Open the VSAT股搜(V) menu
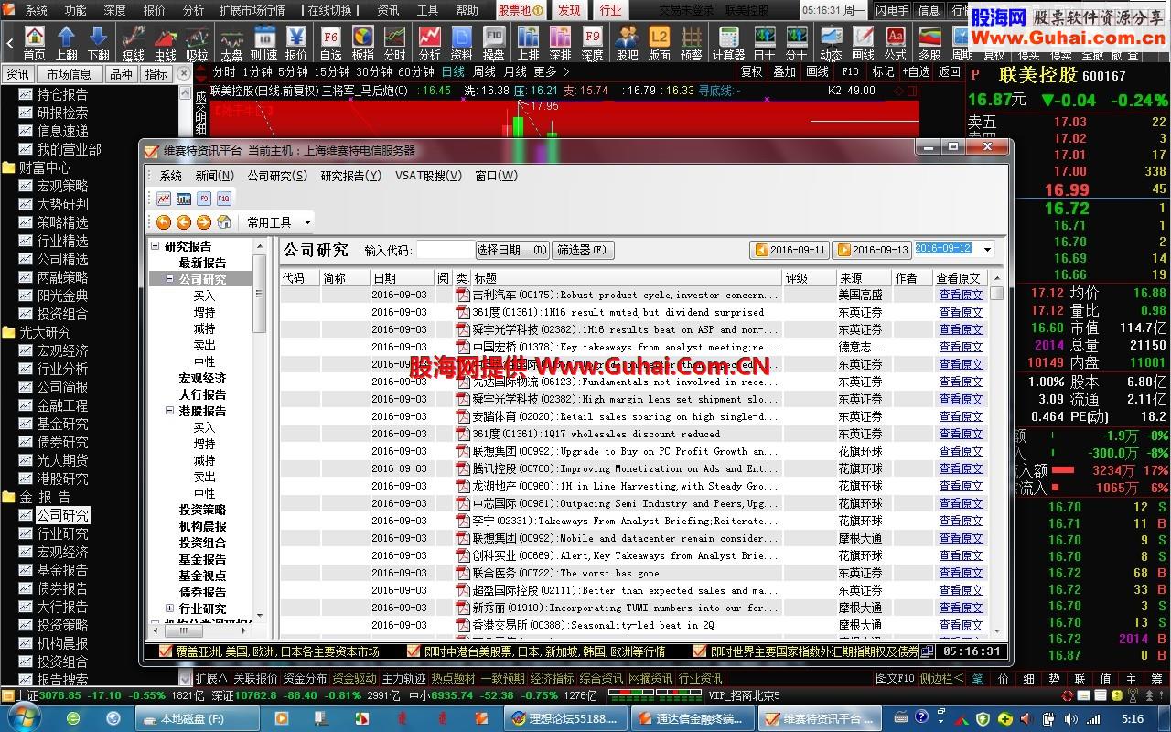This screenshot has width=1171, height=732. point(428,176)
